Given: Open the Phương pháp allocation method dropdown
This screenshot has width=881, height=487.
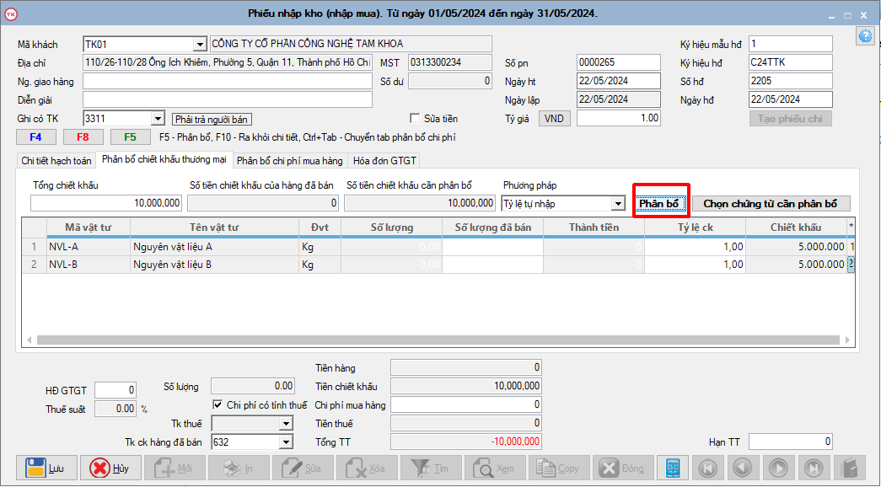Looking at the screenshot, I should pos(618,204).
